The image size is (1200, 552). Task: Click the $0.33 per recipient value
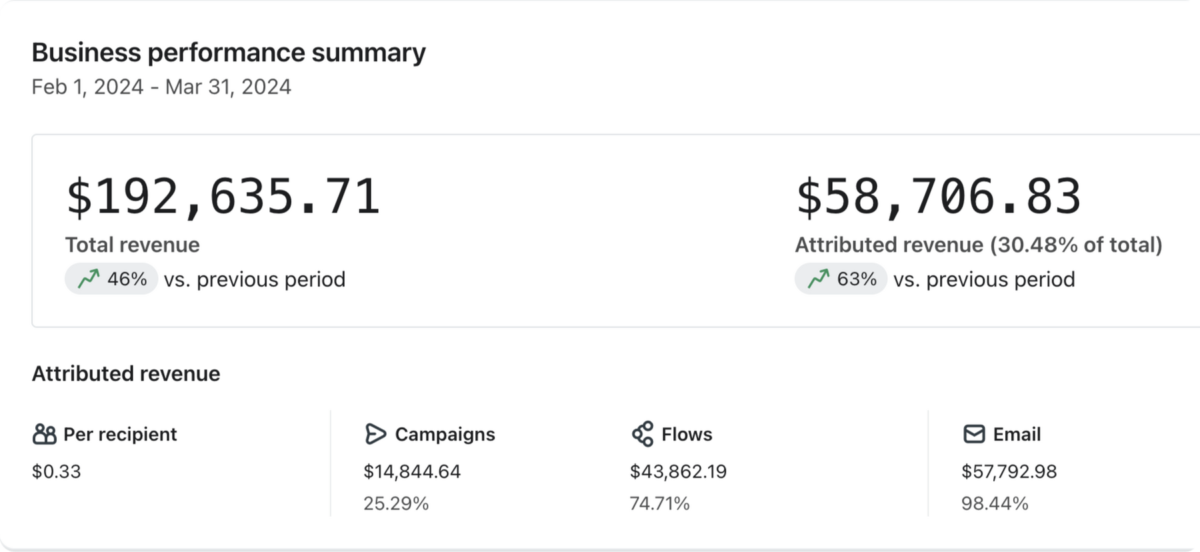tap(57, 472)
